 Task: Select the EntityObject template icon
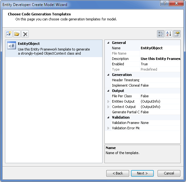[x=12, y=45]
